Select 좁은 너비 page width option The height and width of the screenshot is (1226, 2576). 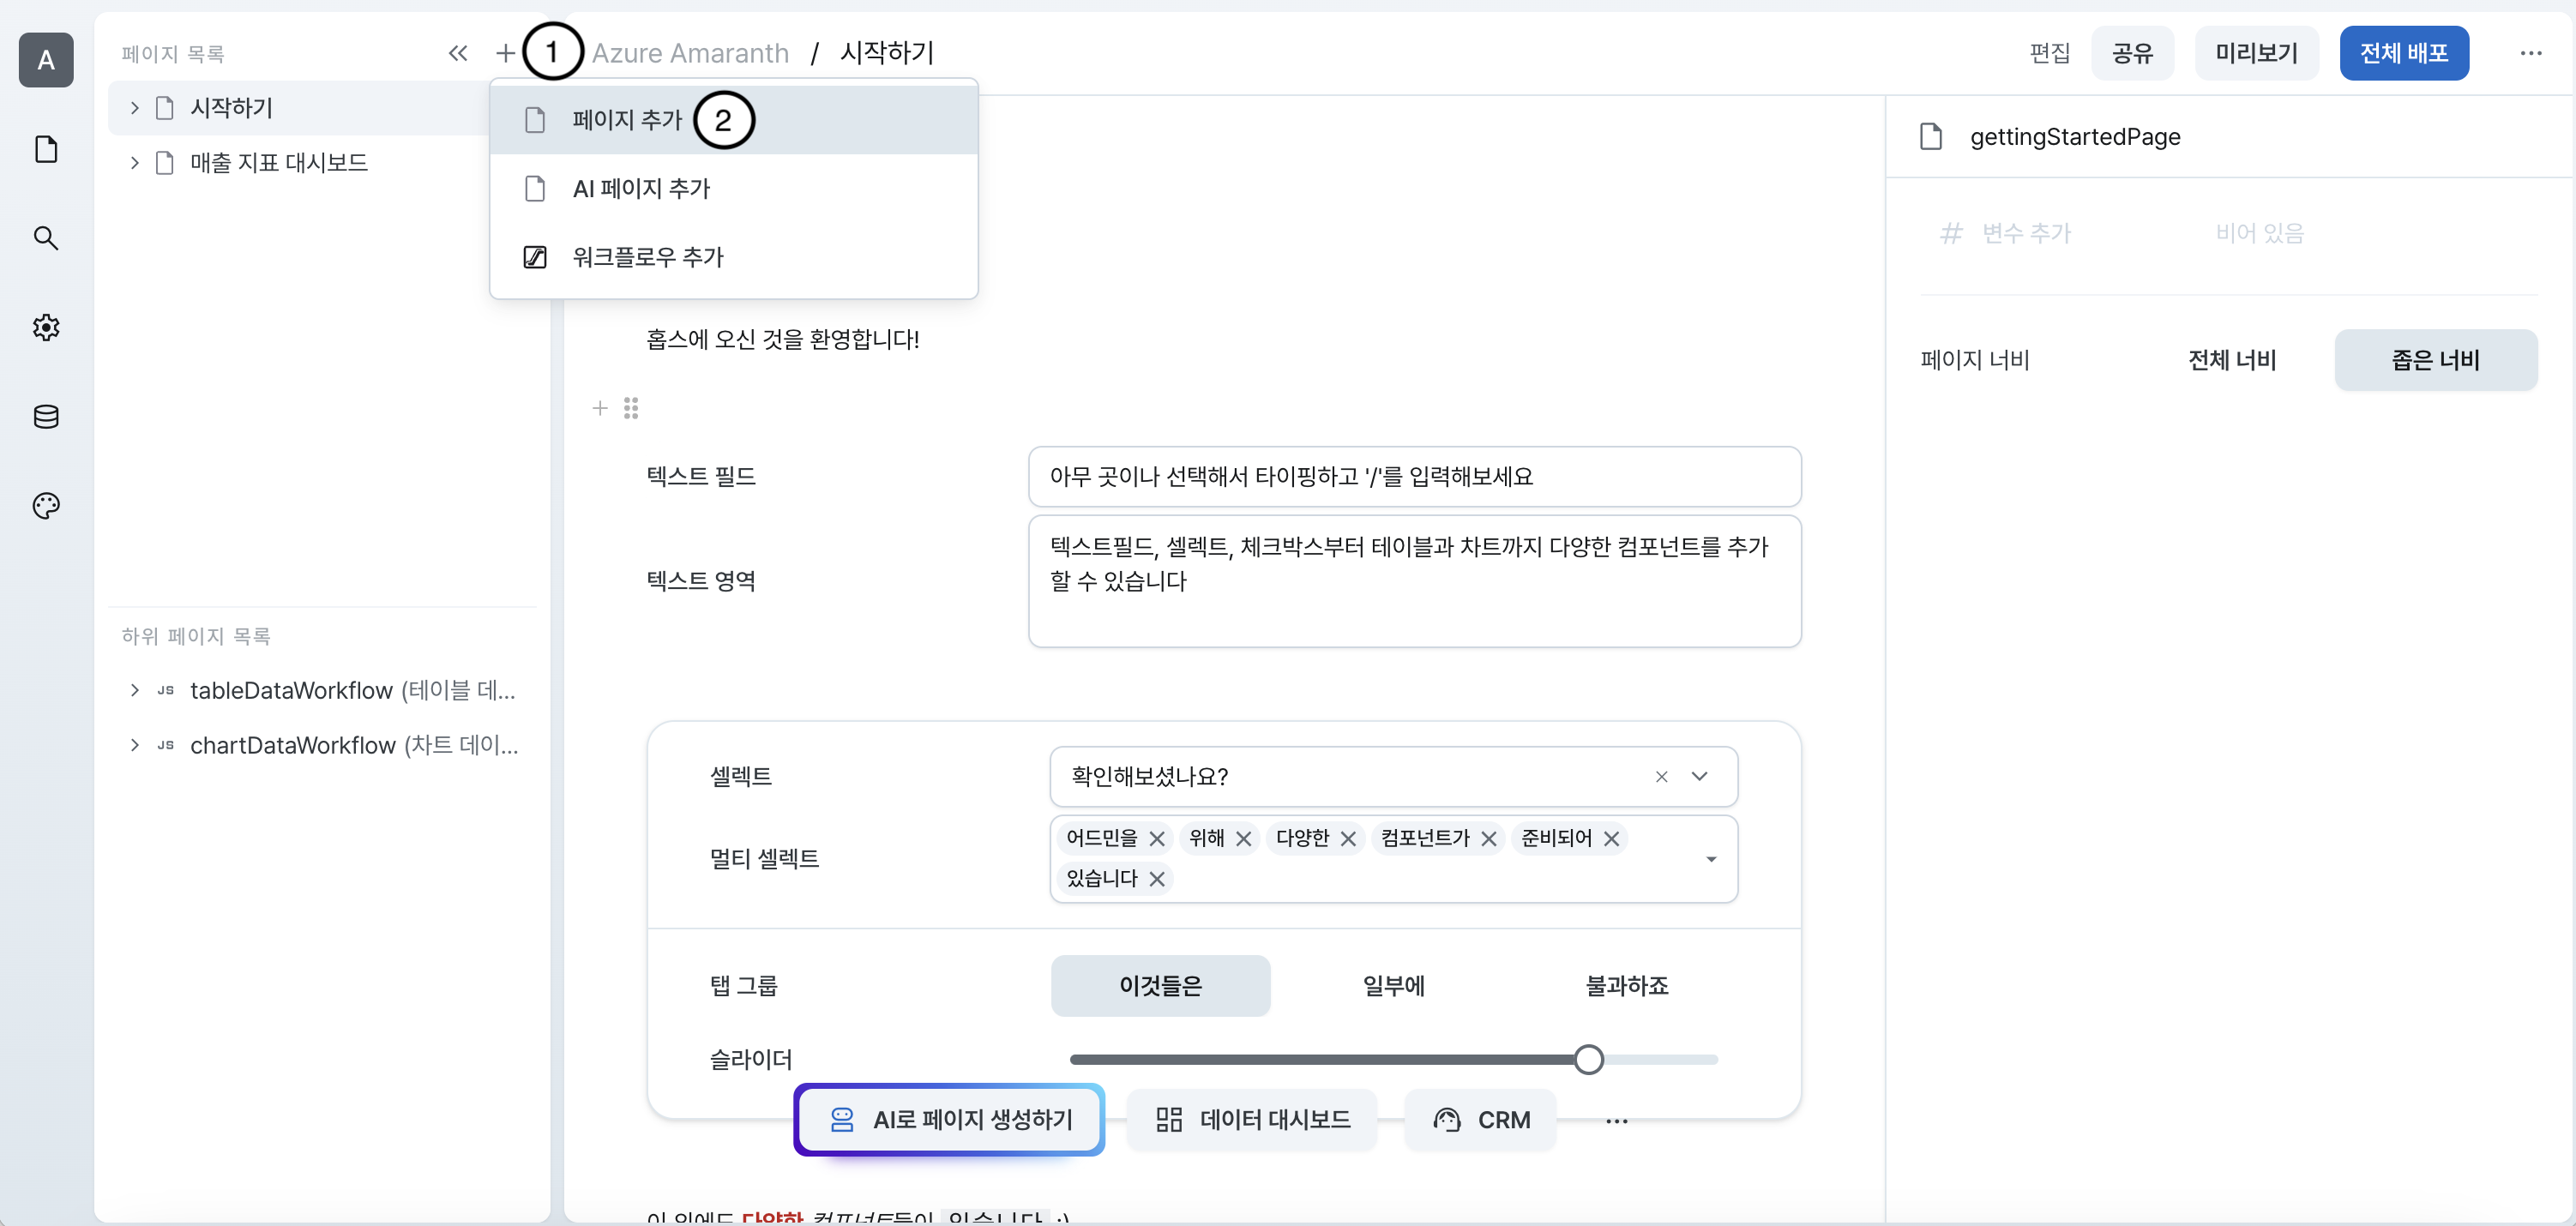(x=2435, y=360)
